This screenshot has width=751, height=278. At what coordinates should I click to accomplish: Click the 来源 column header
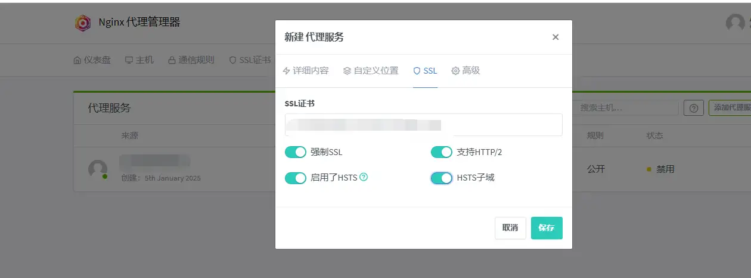click(130, 135)
